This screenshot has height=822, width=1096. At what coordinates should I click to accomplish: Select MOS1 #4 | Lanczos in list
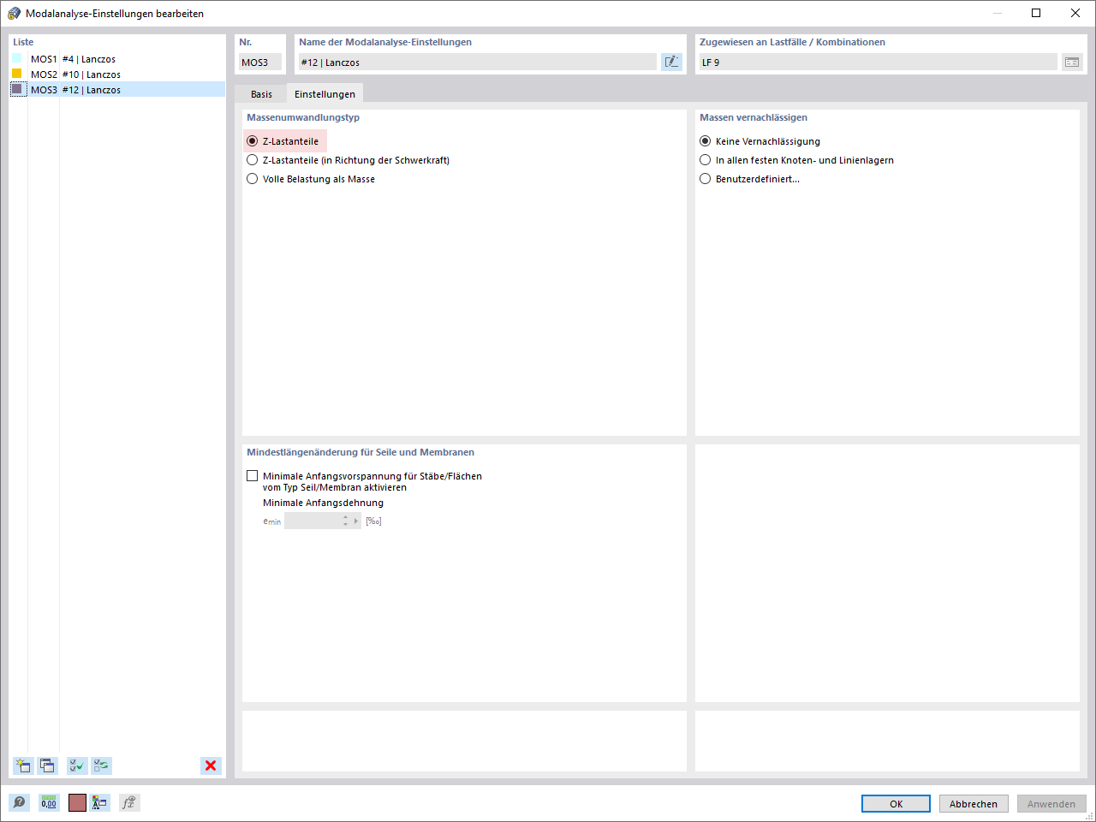pos(117,59)
